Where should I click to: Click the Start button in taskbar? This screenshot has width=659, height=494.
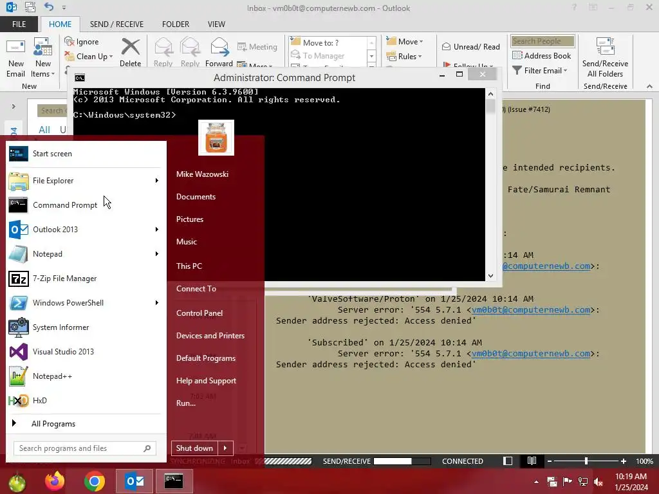pos(17,481)
